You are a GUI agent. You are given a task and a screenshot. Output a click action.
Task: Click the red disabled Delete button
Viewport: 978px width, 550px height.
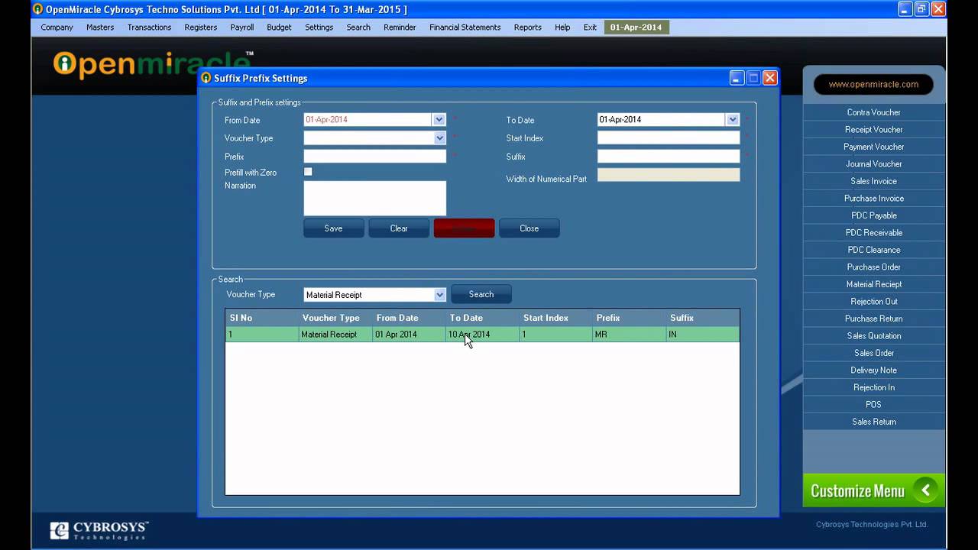click(x=464, y=228)
